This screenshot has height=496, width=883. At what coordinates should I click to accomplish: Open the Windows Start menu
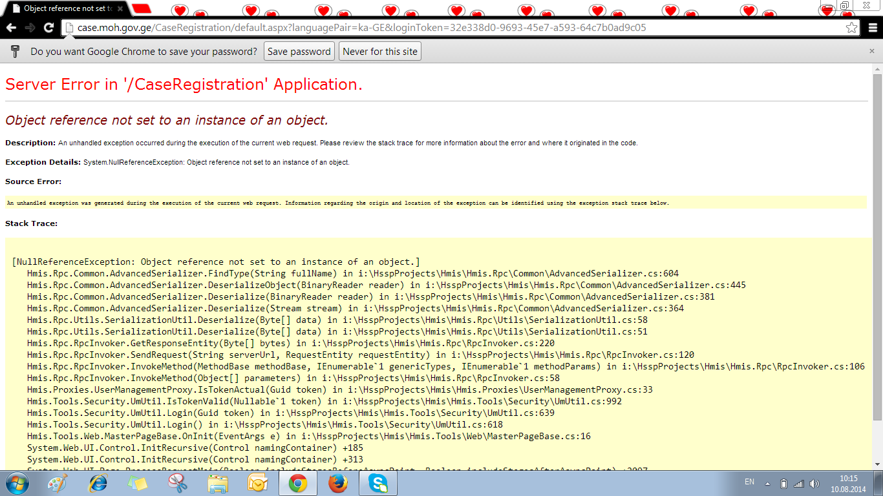[x=17, y=482]
